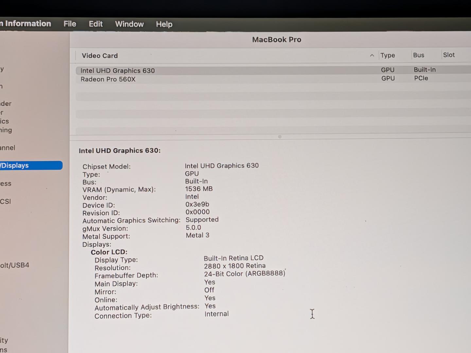Sort by the Slot column header

(449, 55)
